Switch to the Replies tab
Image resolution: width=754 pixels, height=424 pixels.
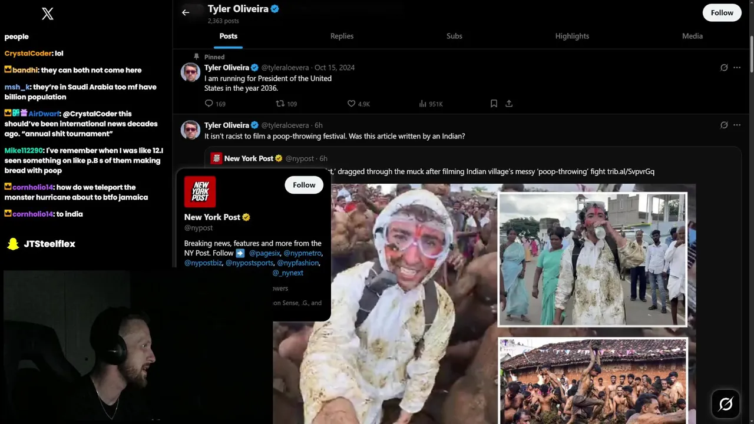pyautogui.click(x=342, y=36)
